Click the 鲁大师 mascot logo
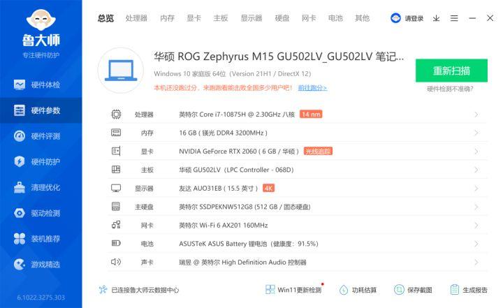Screen dimensions: 503x308 pyautogui.click(x=41, y=20)
